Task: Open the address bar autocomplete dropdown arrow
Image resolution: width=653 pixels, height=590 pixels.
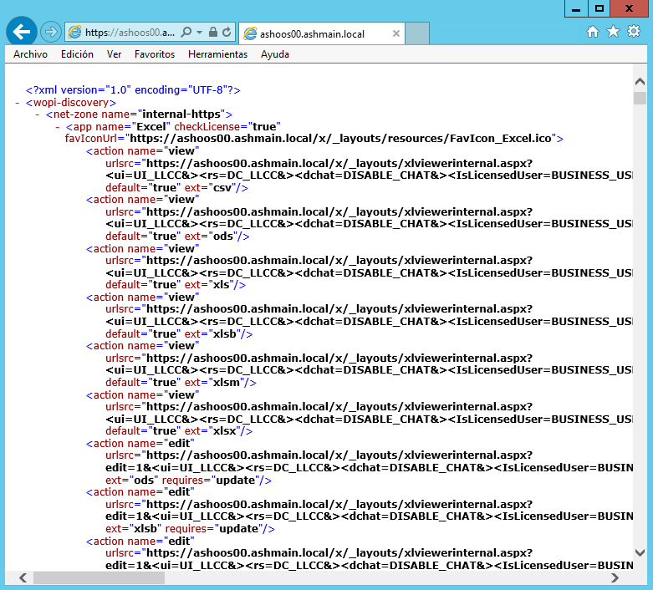Action: pyautogui.click(x=200, y=32)
